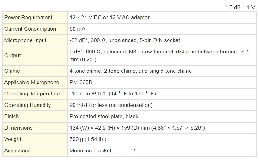
Task: Click the Operating Temperature label
Action: pos(32,94)
